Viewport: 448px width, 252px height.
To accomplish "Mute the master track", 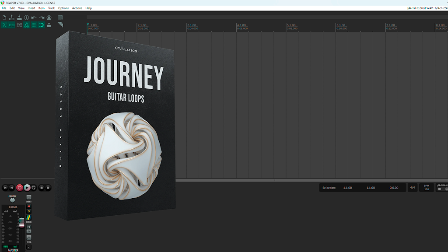I will [x=29, y=206].
